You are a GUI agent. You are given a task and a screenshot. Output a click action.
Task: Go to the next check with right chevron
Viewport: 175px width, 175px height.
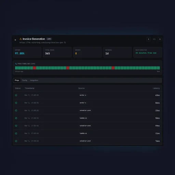pos(160,39)
